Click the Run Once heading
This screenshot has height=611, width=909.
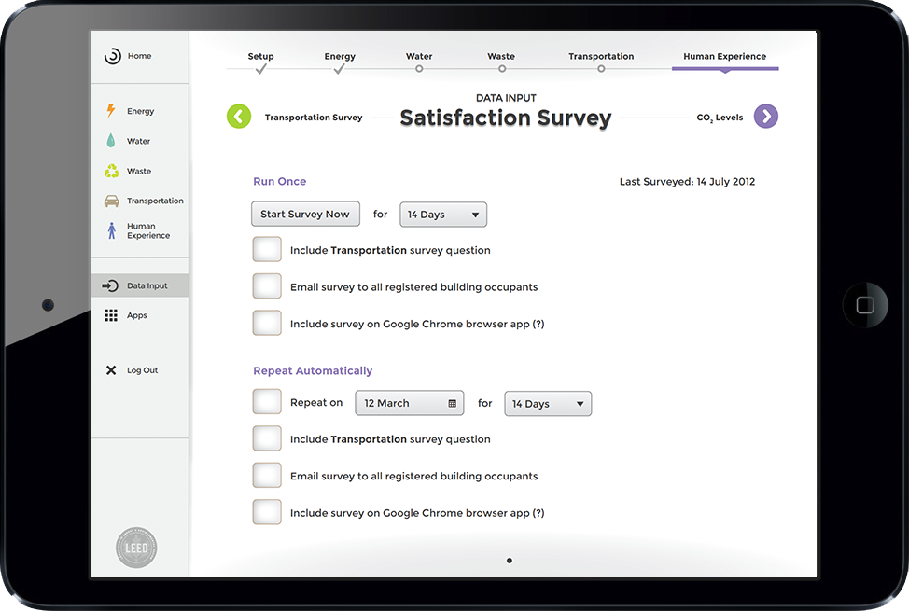click(279, 182)
